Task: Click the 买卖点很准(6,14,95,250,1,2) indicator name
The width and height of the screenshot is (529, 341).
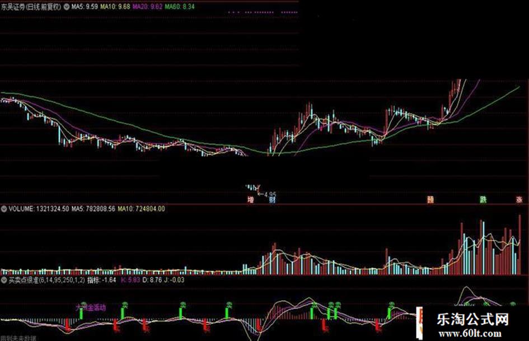Action: coord(47,280)
